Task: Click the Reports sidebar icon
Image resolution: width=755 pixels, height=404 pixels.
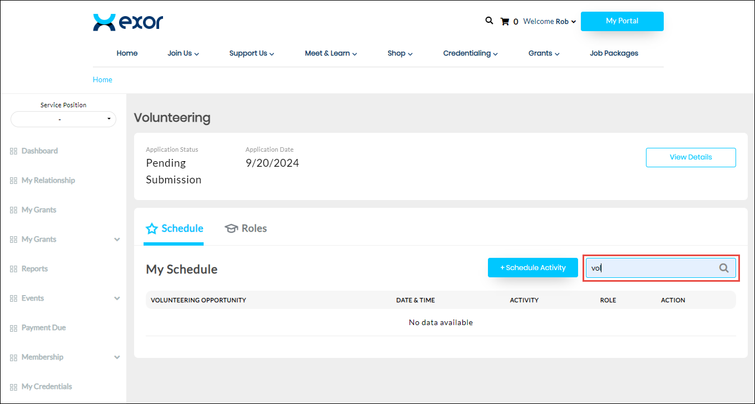Action: point(13,269)
